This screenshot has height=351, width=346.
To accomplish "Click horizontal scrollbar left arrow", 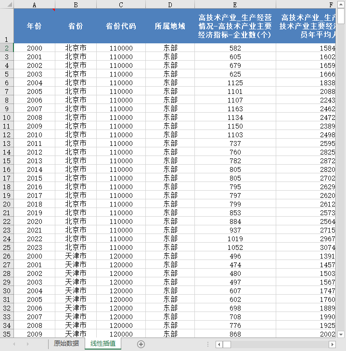I will click(219, 344).
